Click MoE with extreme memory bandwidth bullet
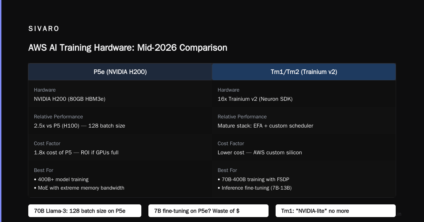The width and height of the screenshot is (424, 222). (79, 188)
